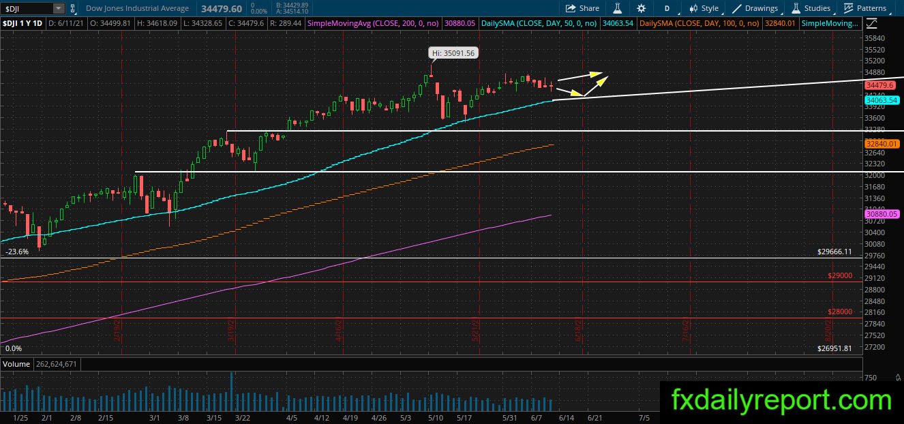Click the scale toggle icon above price axis
Screen dimensions: 904x424
pos(871,23)
